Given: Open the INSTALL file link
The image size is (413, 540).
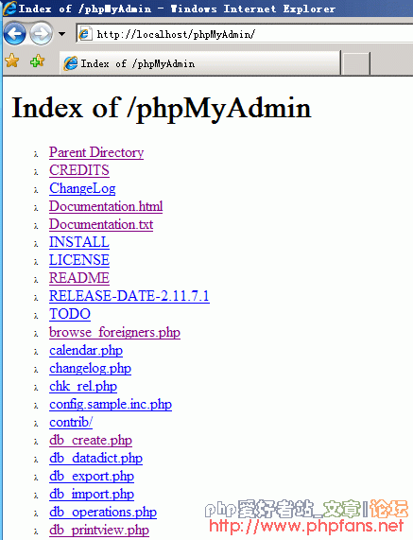Looking at the screenshot, I should (79, 242).
